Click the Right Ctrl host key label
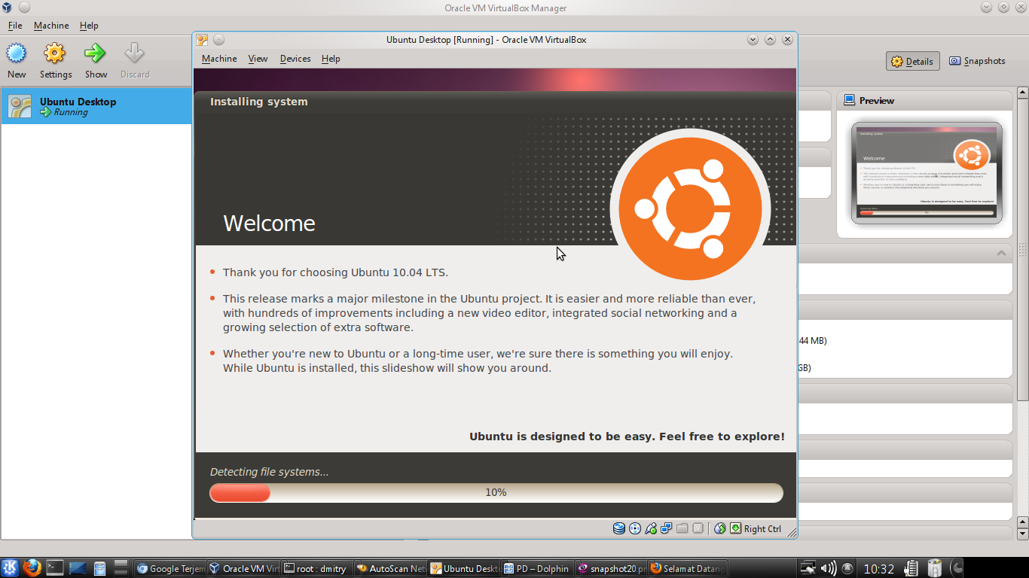 [x=762, y=529]
